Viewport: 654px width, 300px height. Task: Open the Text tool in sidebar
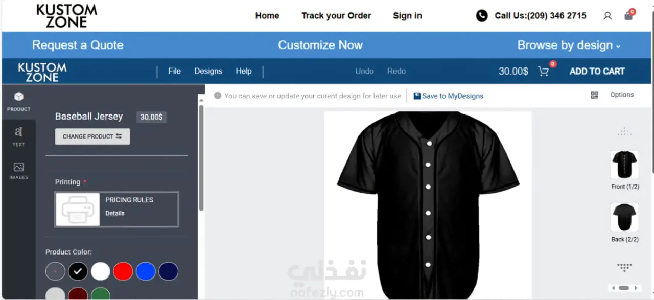click(18, 132)
